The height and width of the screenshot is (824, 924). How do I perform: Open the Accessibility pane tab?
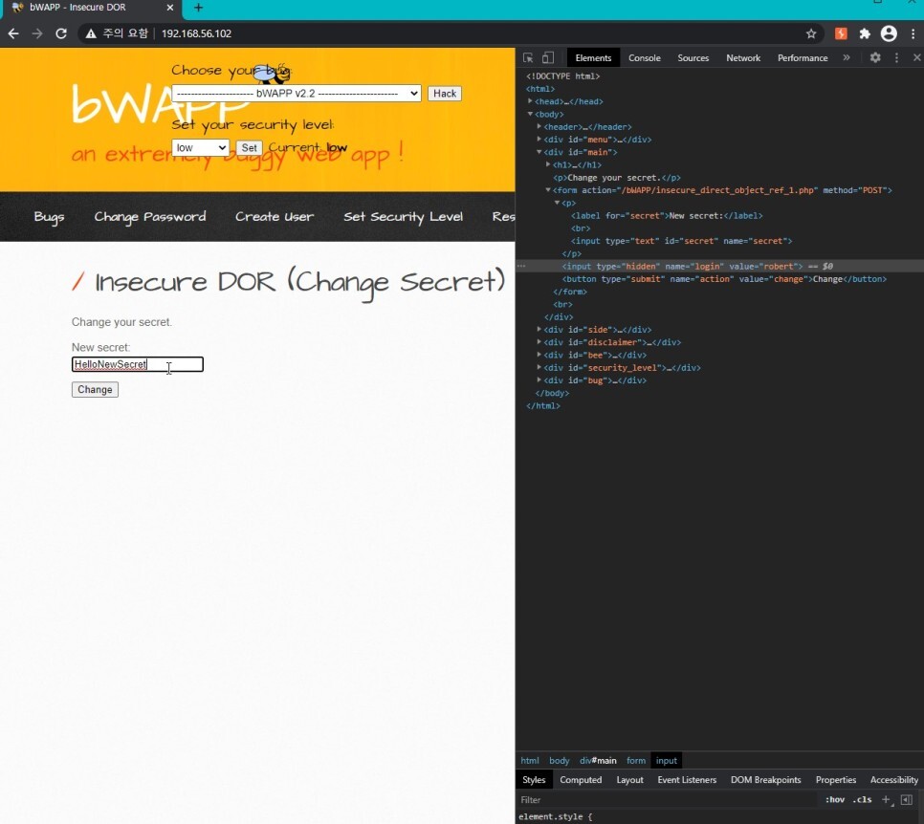pyautogui.click(x=894, y=780)
